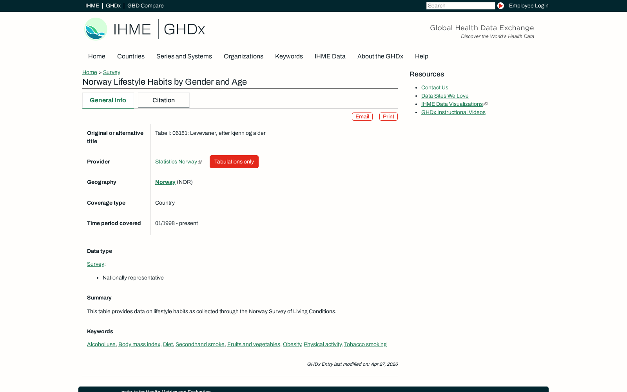Click the 'Global Health Data Exchange' tagline
This screenshot has width=627, height=392.
point(482,28)
